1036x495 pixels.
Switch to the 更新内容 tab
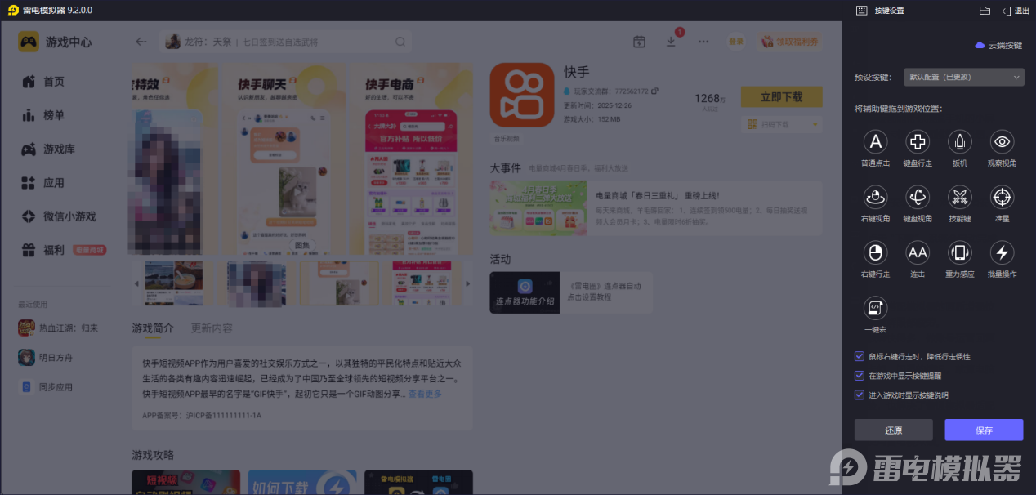pyautogui.click(x=212, y=328)
